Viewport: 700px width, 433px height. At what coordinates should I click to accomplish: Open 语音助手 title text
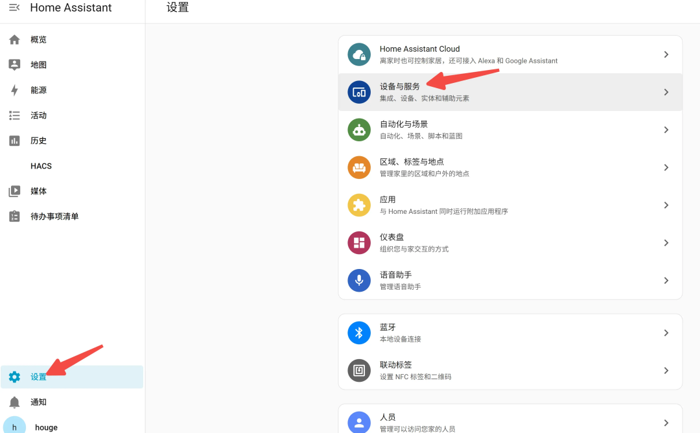pos(395,275)
